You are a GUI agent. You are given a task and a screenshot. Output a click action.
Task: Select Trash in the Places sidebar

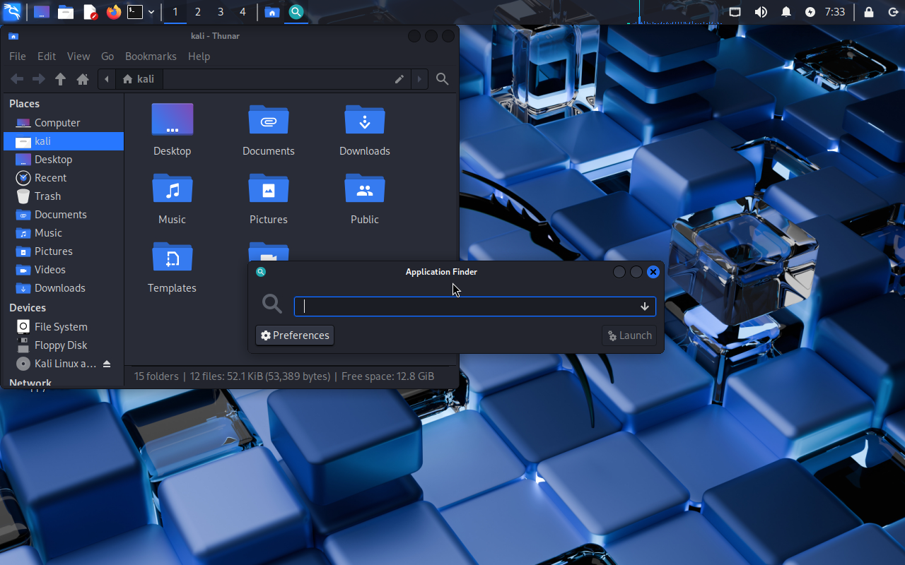pos(47,196)
